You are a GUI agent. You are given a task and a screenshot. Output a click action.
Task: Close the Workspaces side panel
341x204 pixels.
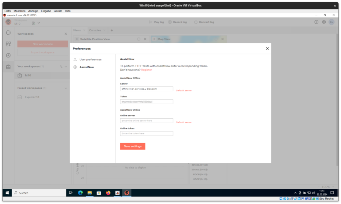[66, 34]
